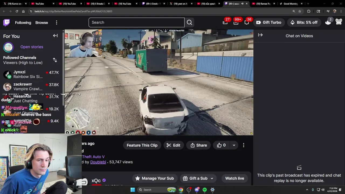
Task: Click Watch live button
Action: [x=235, y=178]
